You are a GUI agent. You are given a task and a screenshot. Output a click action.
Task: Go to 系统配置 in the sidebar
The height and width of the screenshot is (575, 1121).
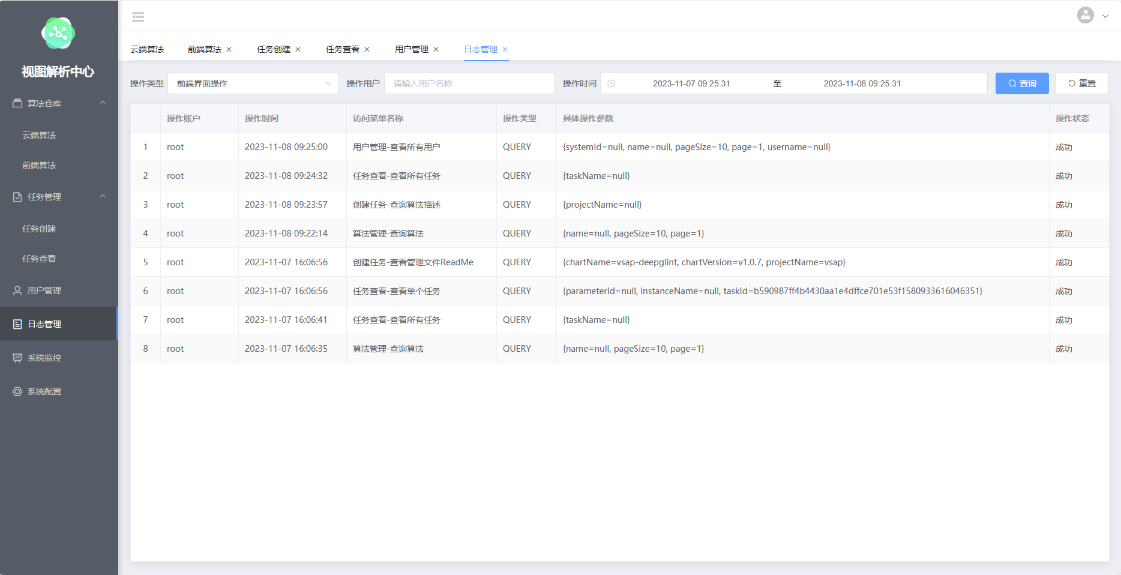point(59,391)
